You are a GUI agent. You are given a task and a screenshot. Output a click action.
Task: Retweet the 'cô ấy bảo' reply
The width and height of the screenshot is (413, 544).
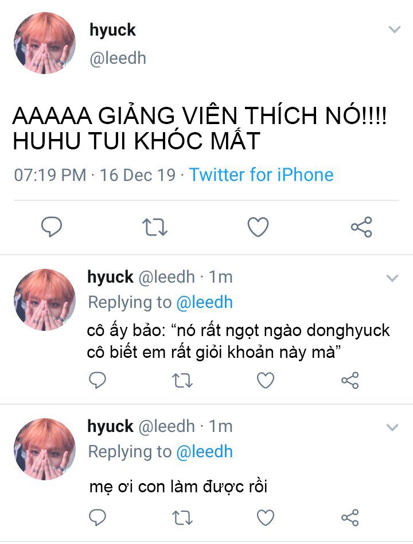coord(182,380)
